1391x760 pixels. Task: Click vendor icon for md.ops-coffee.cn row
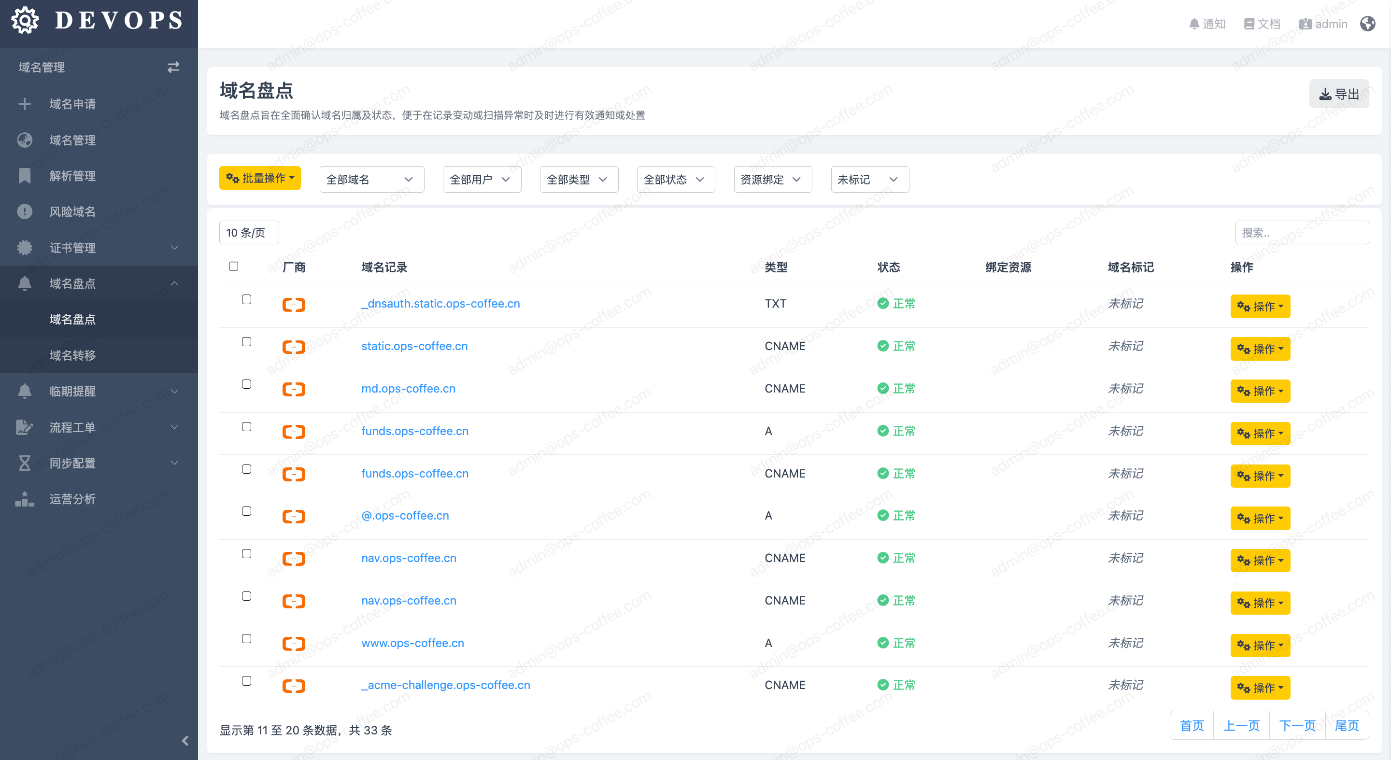click(x=294, y=389)
